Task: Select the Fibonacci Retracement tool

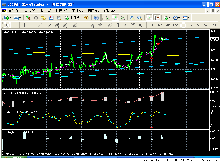Action: coord(85,25)
